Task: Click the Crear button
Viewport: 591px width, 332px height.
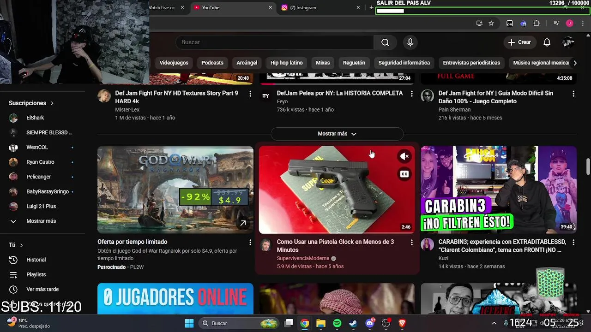Action: coord(520,42)
